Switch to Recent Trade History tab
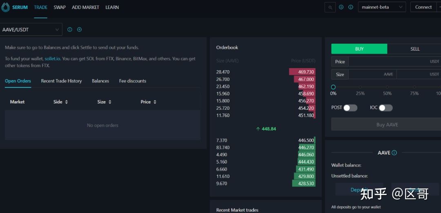441x213 pixels. [61, 81]
